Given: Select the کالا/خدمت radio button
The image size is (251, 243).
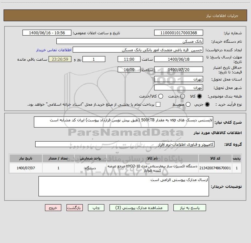Looking at the screenshot, I should pos(161,96).
